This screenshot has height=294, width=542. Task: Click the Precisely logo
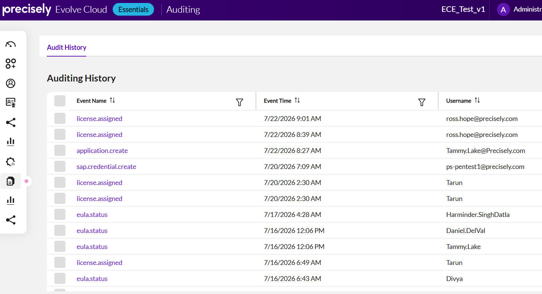tap(26, 10)
